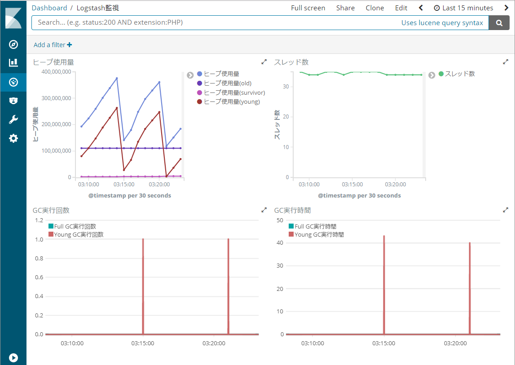Switch dashboard to Edit mode
This screenshot has height=365, width=515.
tap(401, 8)
